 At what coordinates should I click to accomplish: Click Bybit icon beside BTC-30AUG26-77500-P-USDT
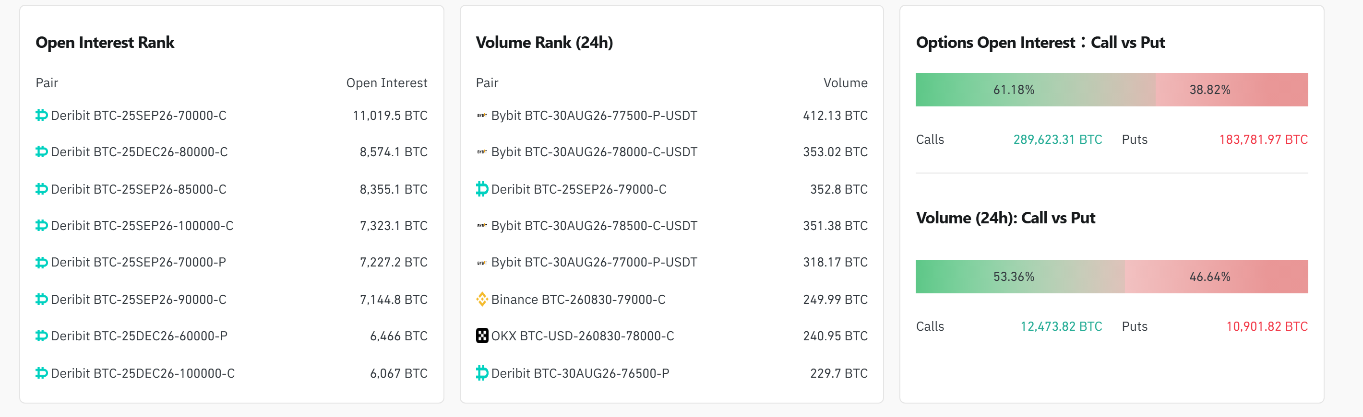tap(482, 115)
